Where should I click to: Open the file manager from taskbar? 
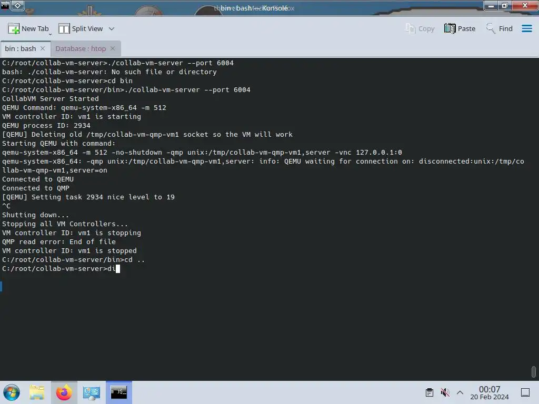point(37,392)
